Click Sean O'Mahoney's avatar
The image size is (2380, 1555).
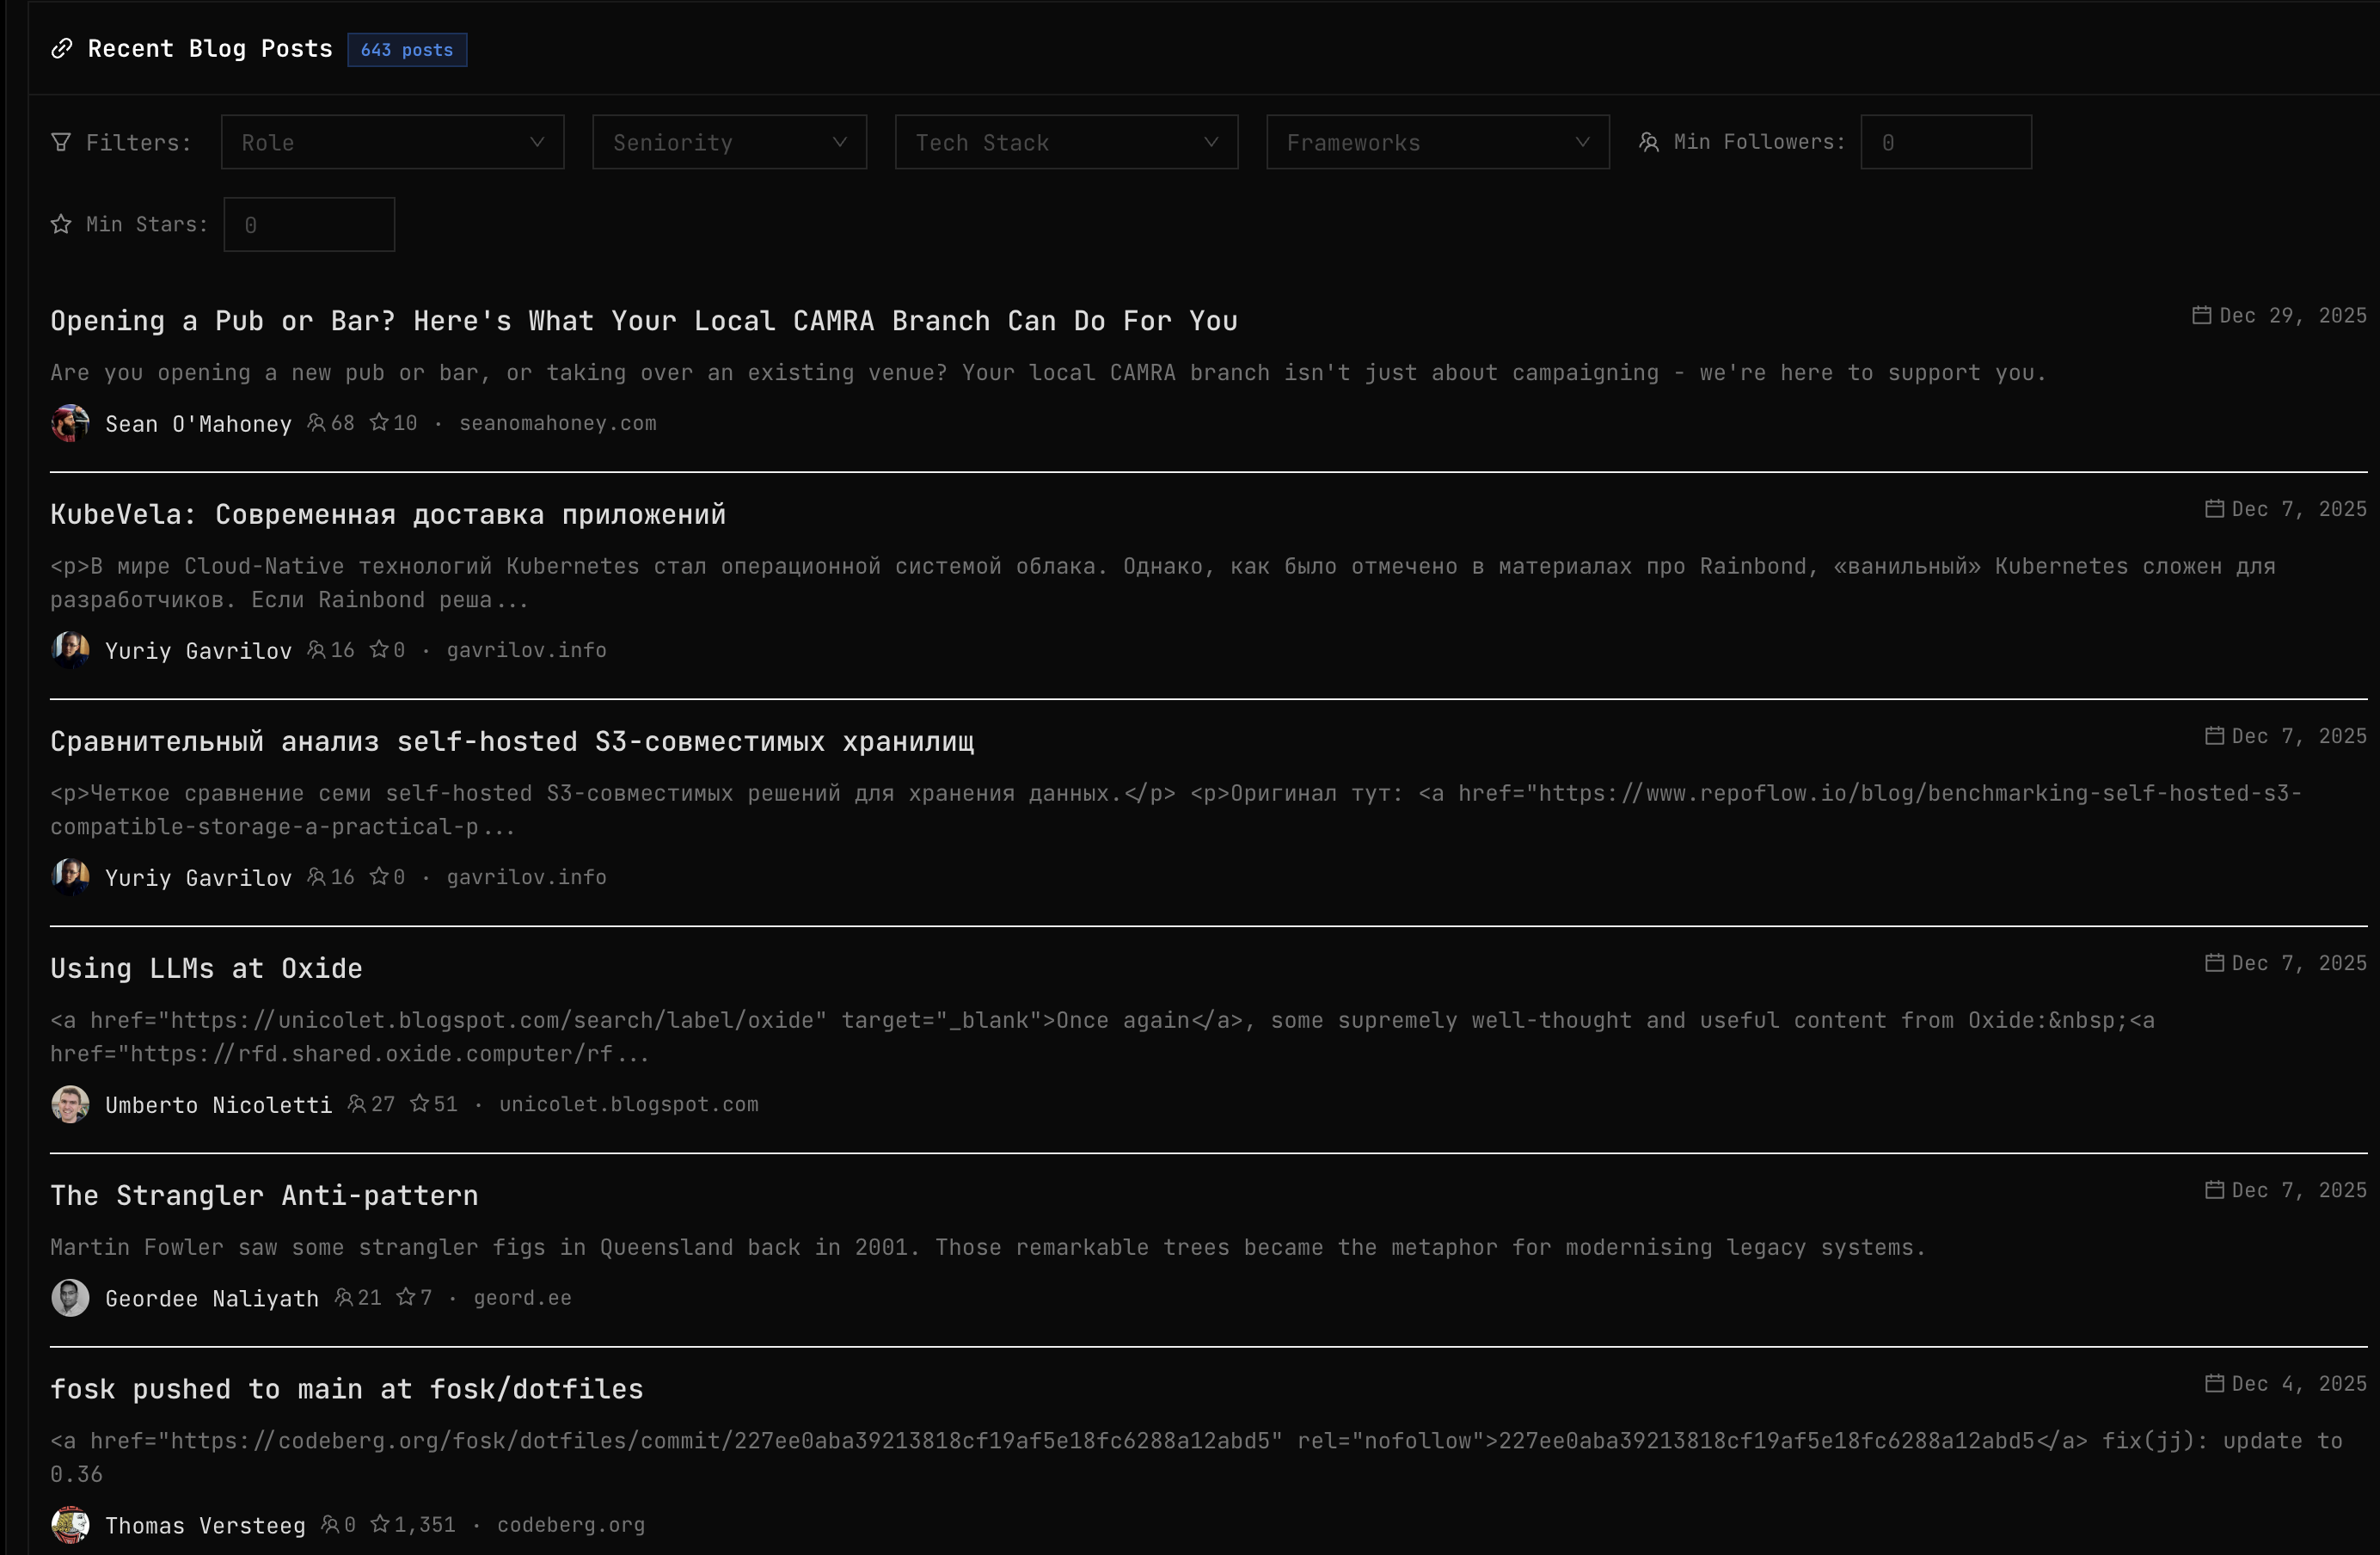(70, 423)
